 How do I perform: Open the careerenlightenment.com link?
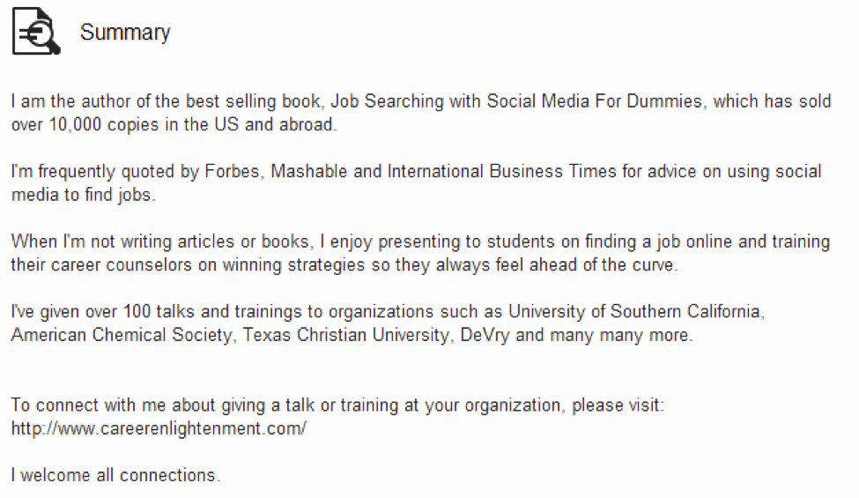[159, 428]
